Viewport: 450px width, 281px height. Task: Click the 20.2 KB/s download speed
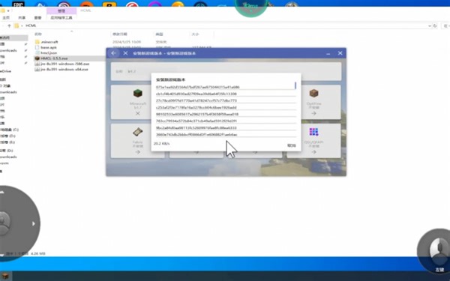[161, 143]
